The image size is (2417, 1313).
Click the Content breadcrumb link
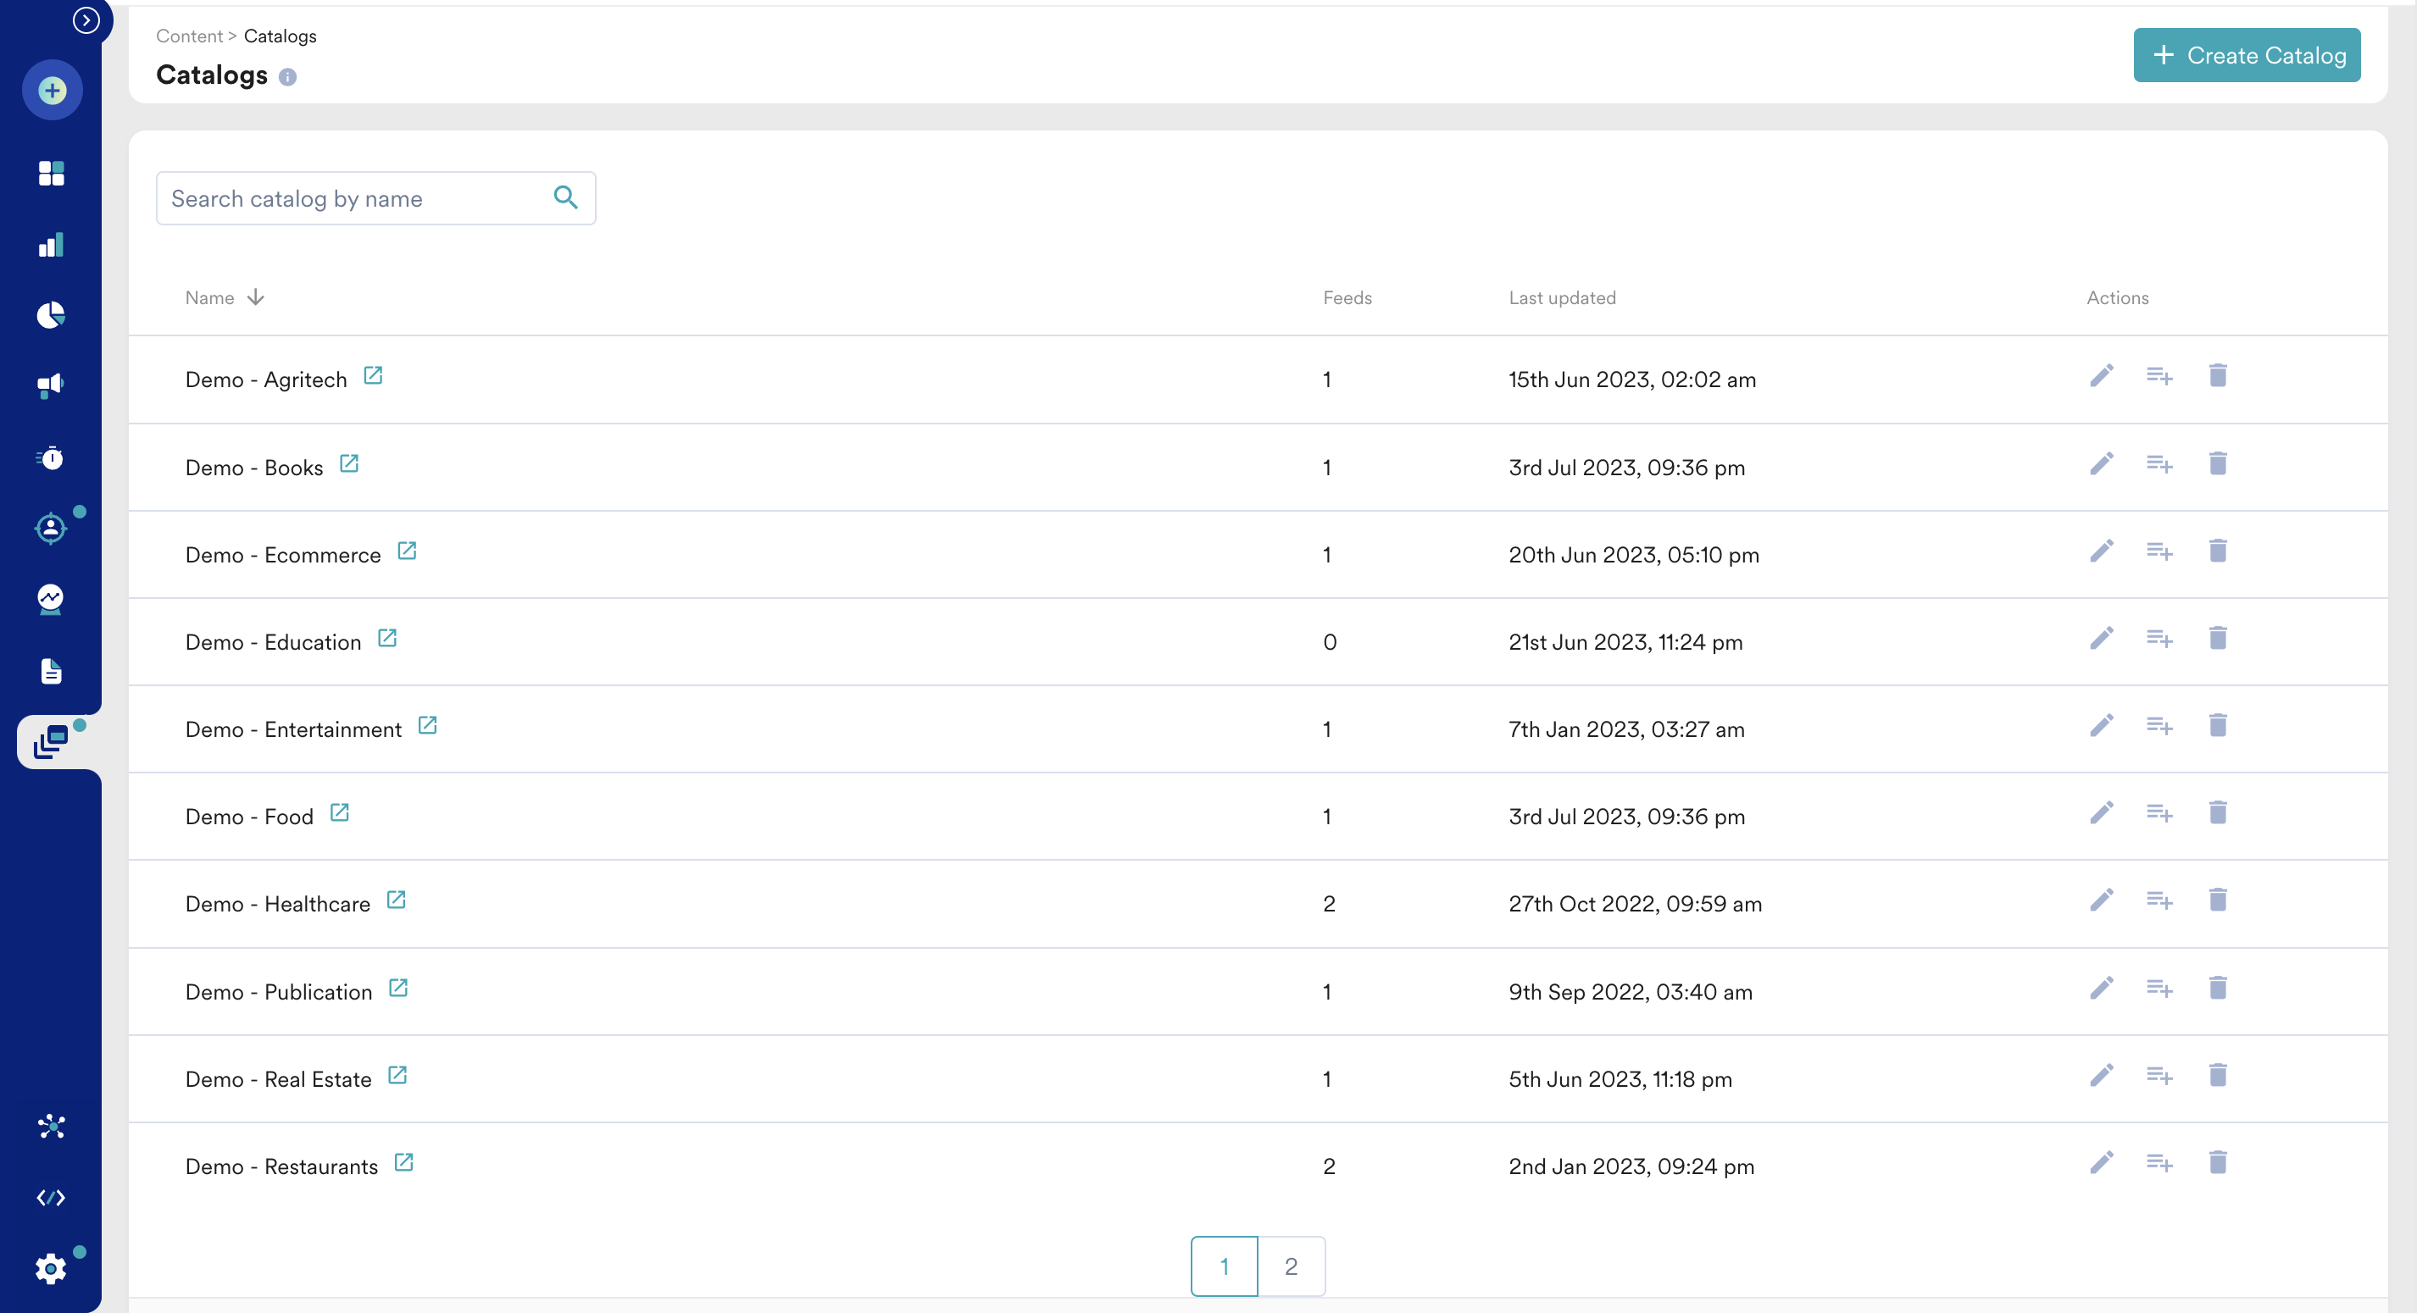tap(190, 36)
